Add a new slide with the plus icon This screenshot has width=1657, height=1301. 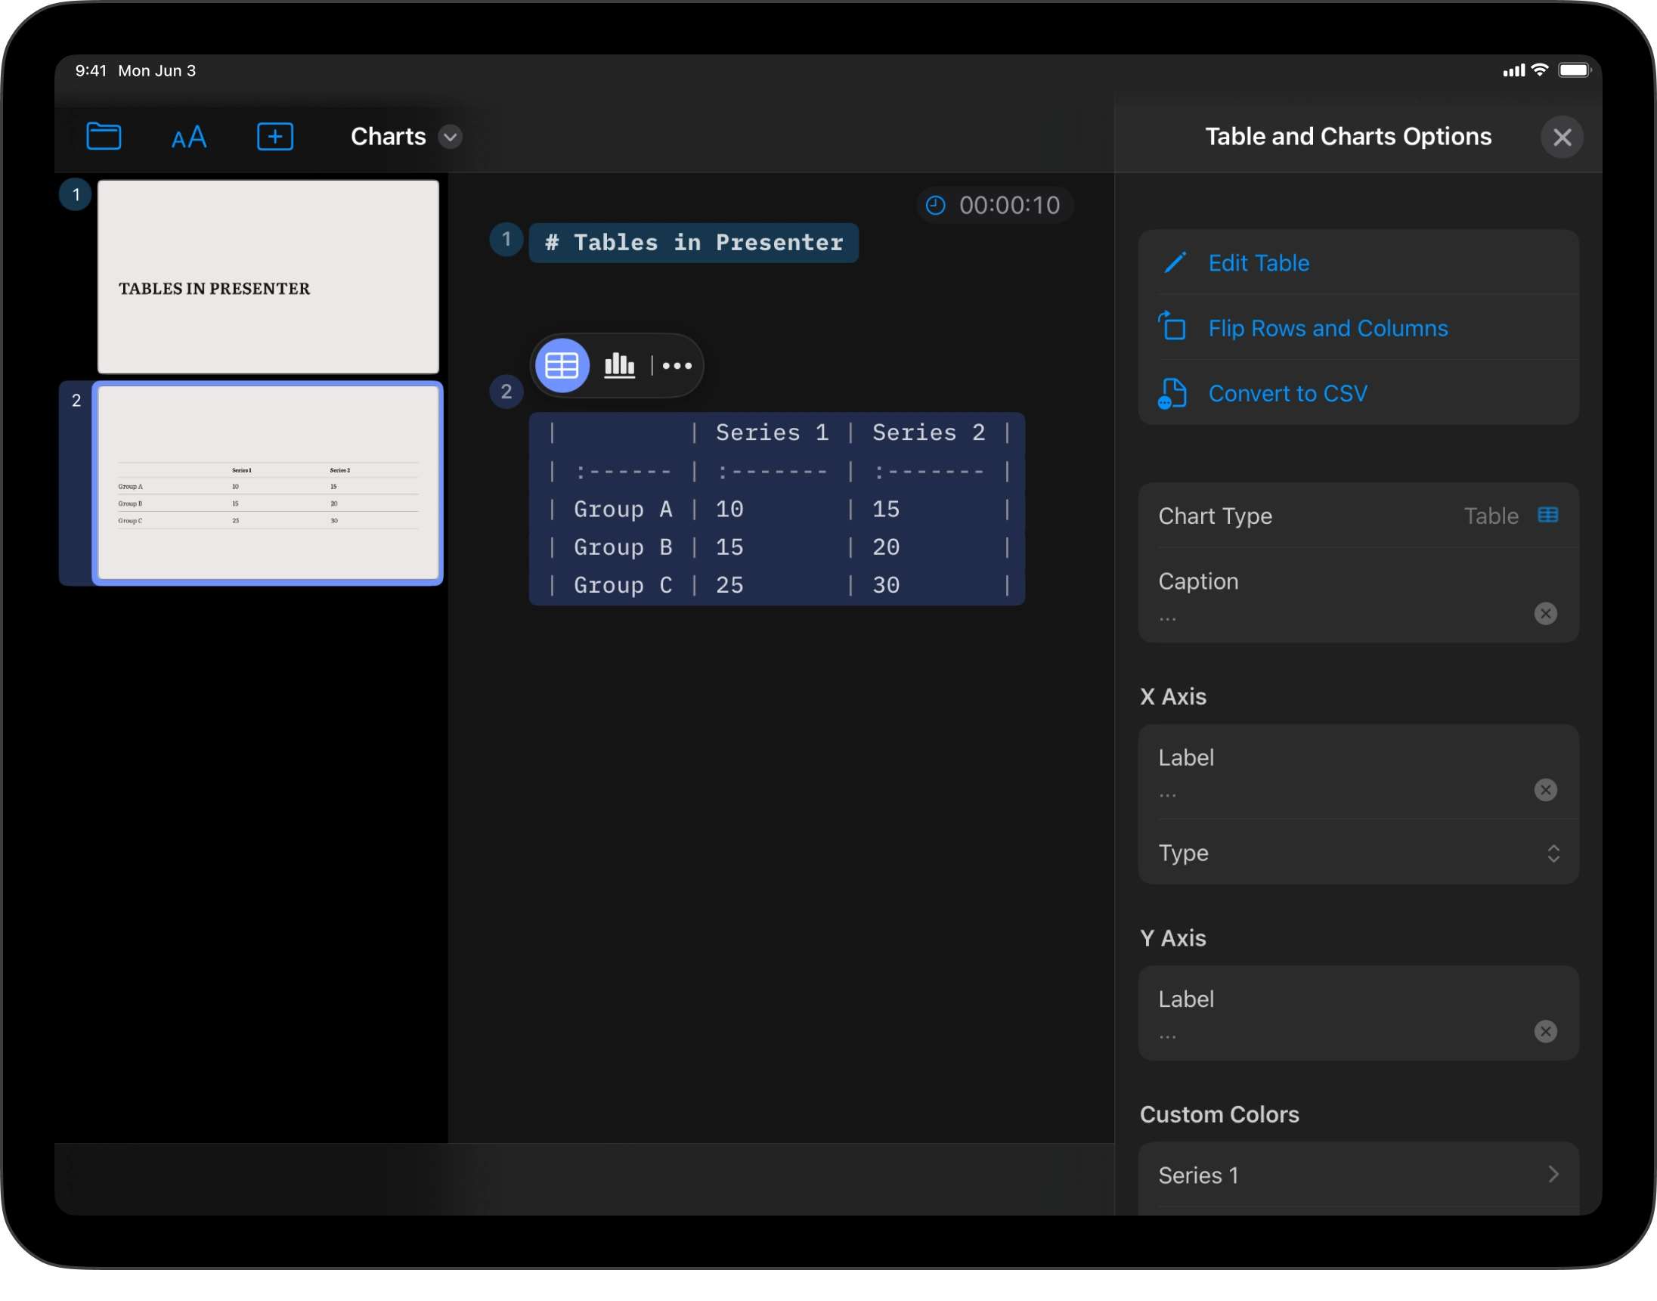click(275, 136)
